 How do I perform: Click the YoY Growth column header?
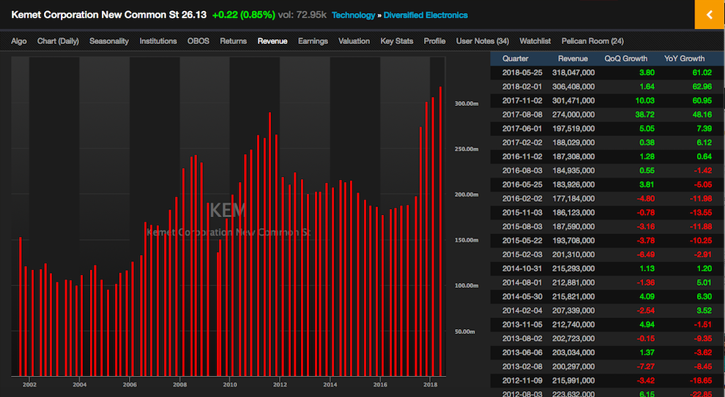pos(684,58)
